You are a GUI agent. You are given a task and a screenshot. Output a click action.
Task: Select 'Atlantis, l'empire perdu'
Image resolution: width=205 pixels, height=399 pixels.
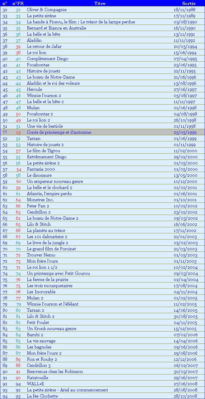coord(49,194)
